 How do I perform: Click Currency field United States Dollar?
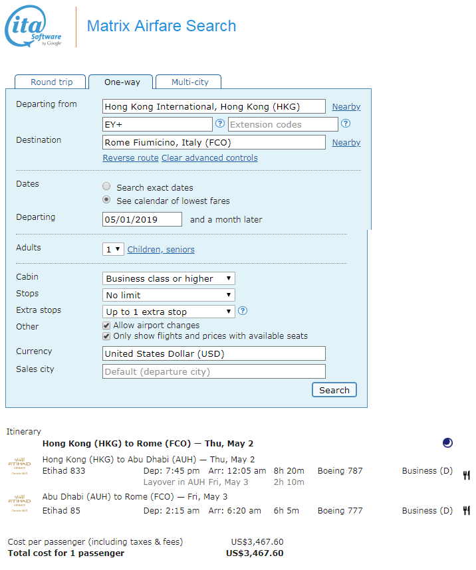(214, 353)
